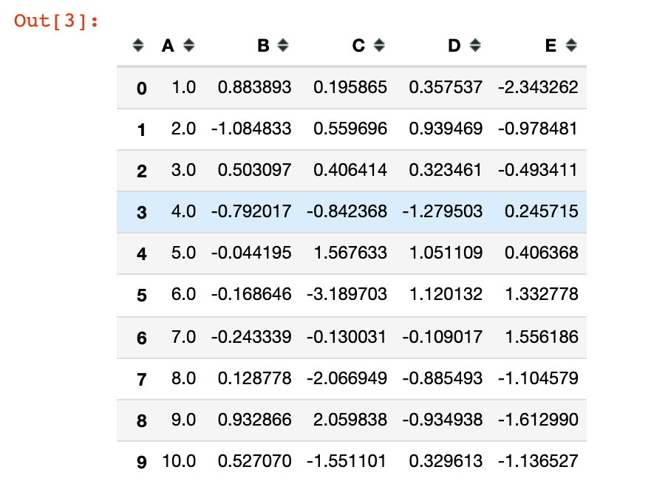The height and width of the screenshot is (498, 668).
Task: Select row index 6
Action: (x=142, y=338)
